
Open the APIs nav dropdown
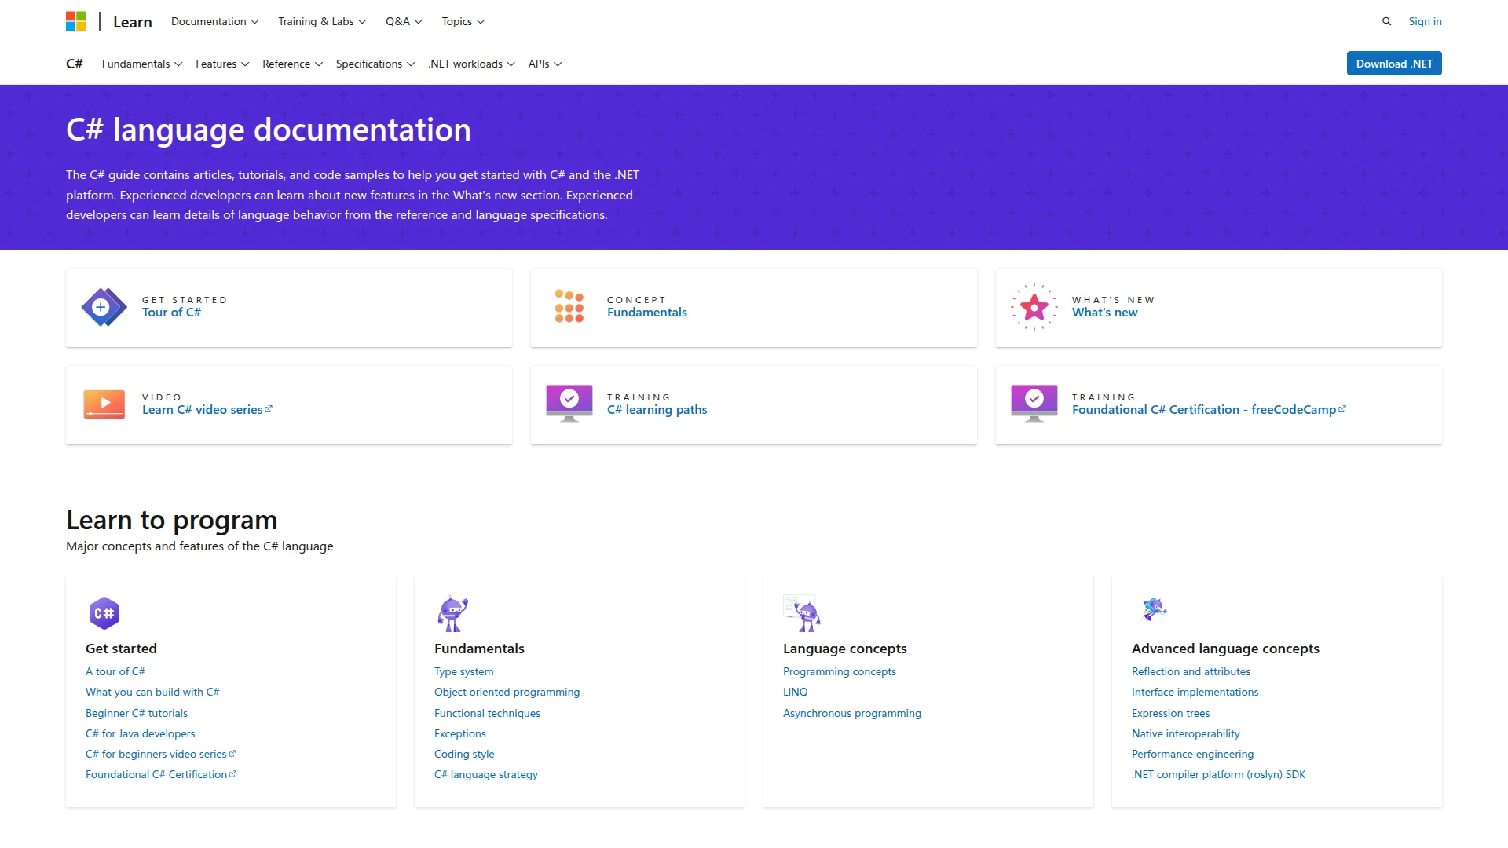[x=545, y=64]
